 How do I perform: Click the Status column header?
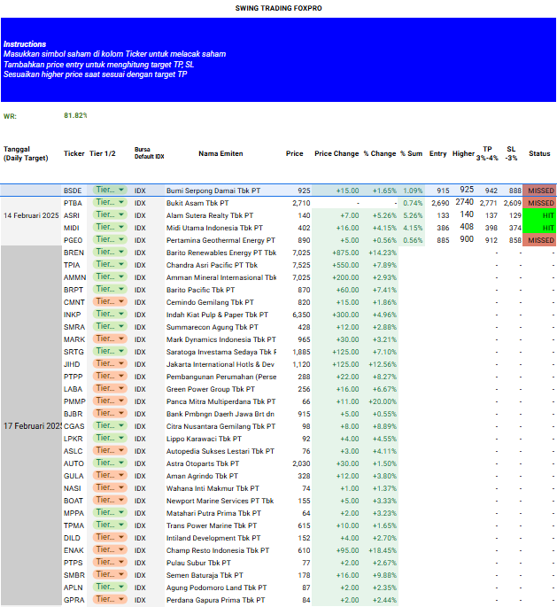539,153
